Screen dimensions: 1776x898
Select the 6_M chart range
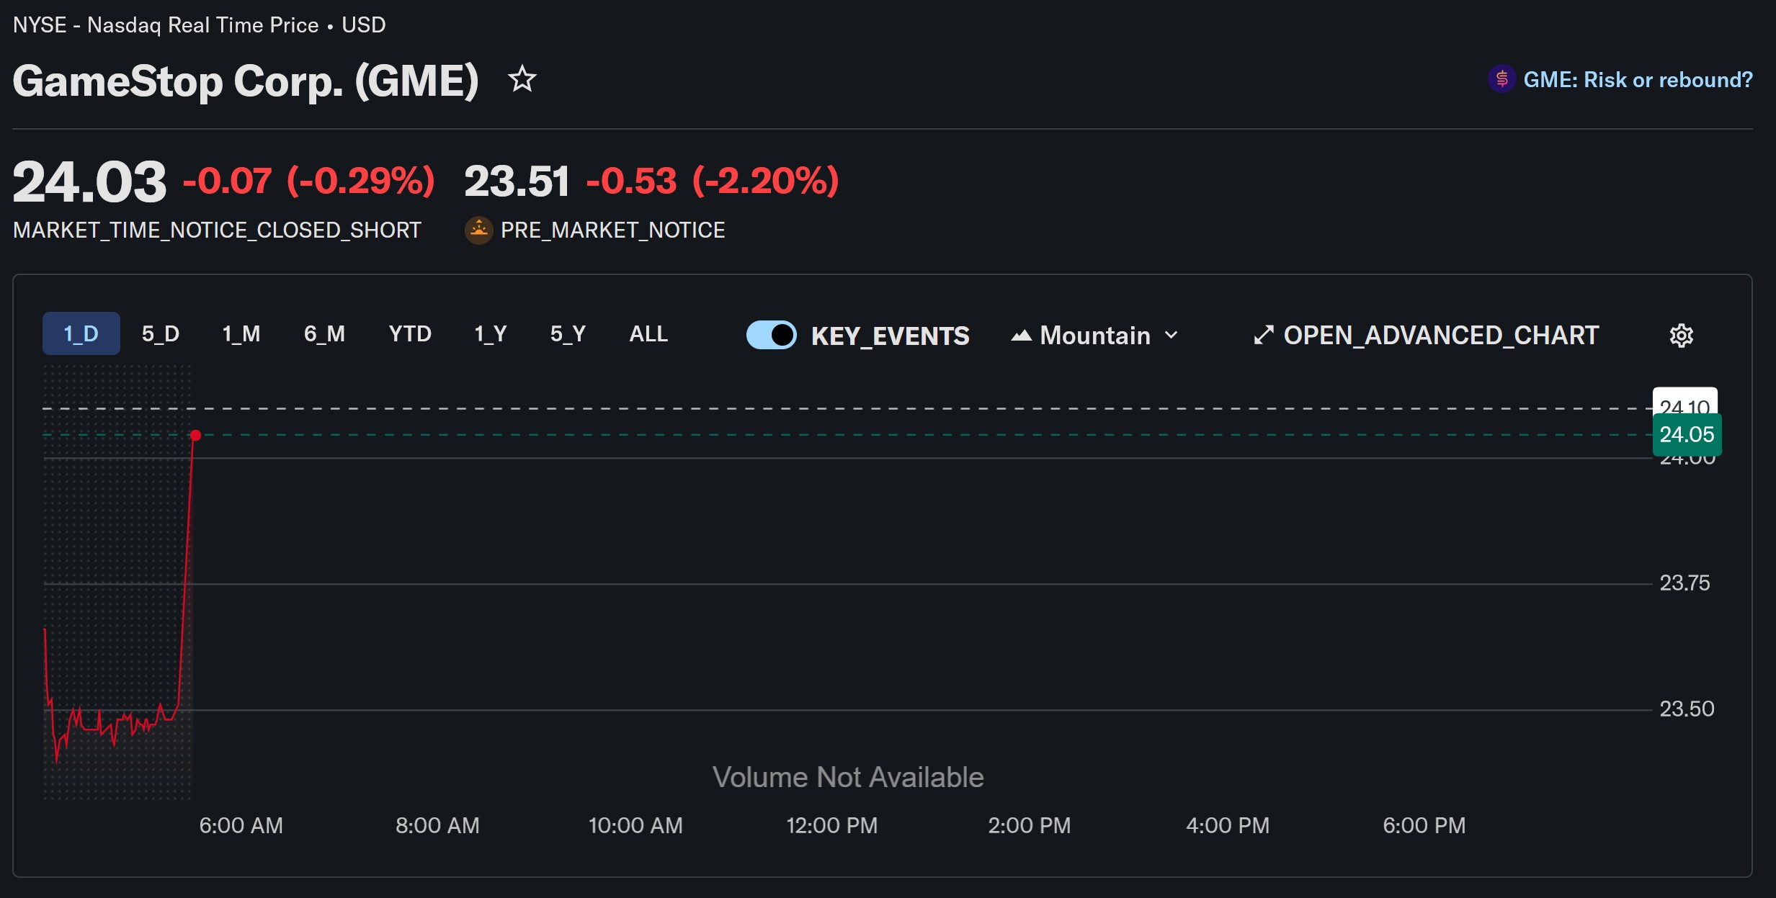coord(324,334)
